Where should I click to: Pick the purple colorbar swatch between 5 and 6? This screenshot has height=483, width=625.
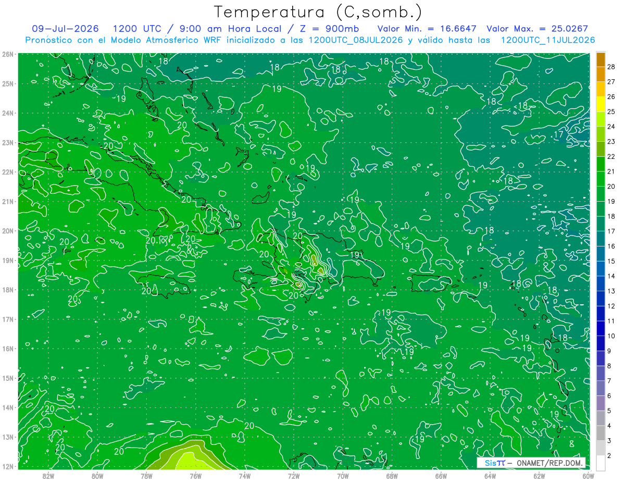pos(601,403)
